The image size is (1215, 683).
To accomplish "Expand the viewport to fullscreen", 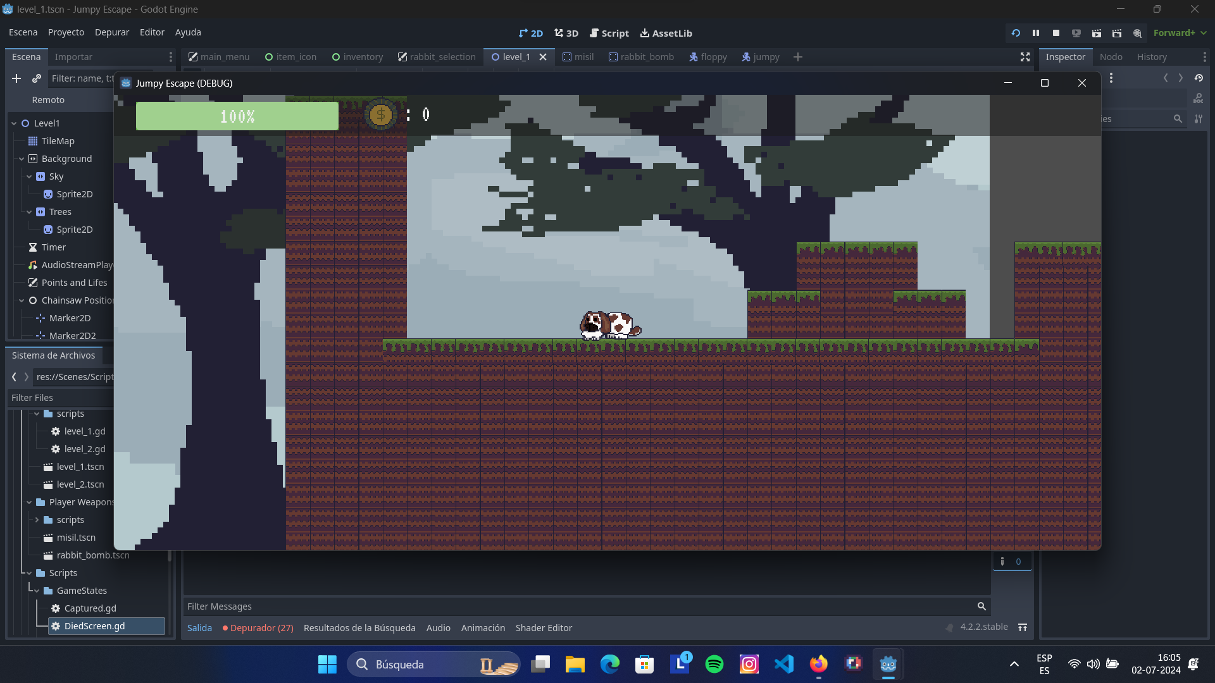I will [x=1025, y=57].
